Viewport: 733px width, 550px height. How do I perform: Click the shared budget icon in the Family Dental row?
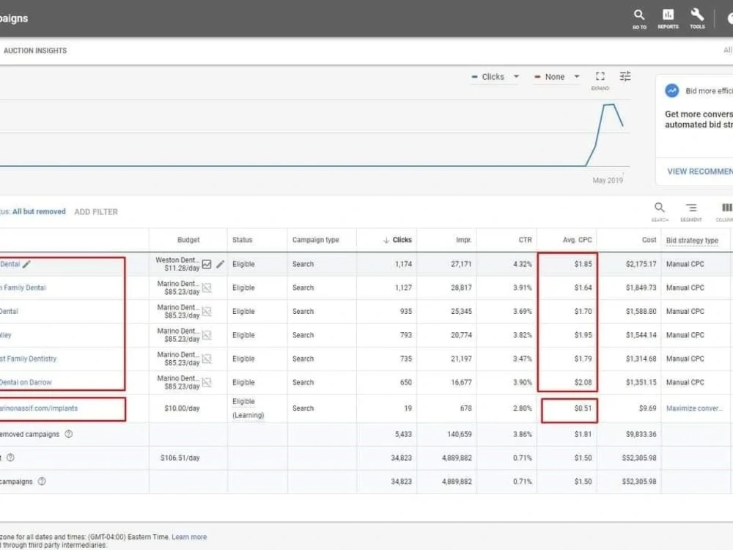(x=207, y=287)
